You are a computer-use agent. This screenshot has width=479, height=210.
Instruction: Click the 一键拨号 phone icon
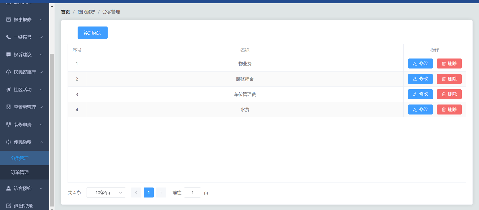point(9,37)
